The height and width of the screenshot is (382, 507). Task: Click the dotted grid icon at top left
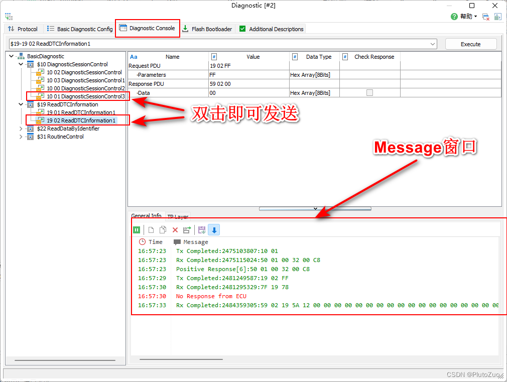(x=9, y=17)
